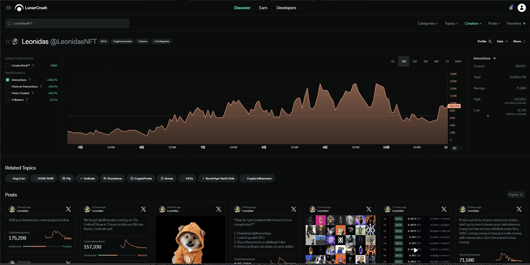Expand the Categories dropdown
The image size is (530, 265).
(427, 23)
